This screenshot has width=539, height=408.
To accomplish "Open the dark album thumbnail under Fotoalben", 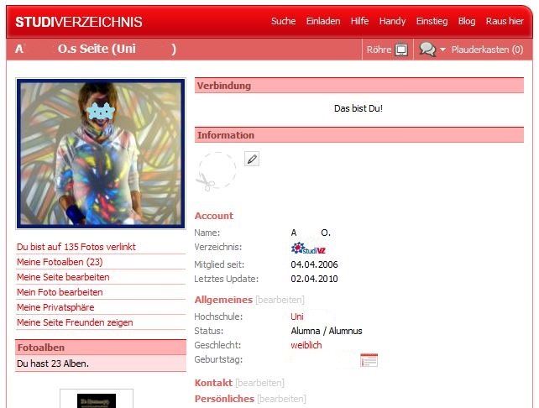I will point(97,400).
